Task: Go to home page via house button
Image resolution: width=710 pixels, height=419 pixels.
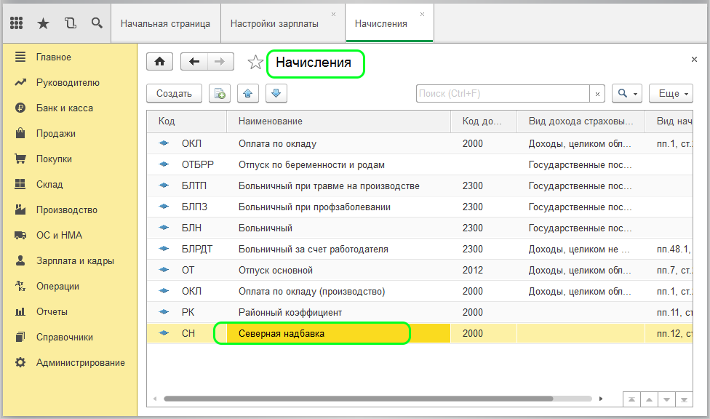Action: (159, 62)
